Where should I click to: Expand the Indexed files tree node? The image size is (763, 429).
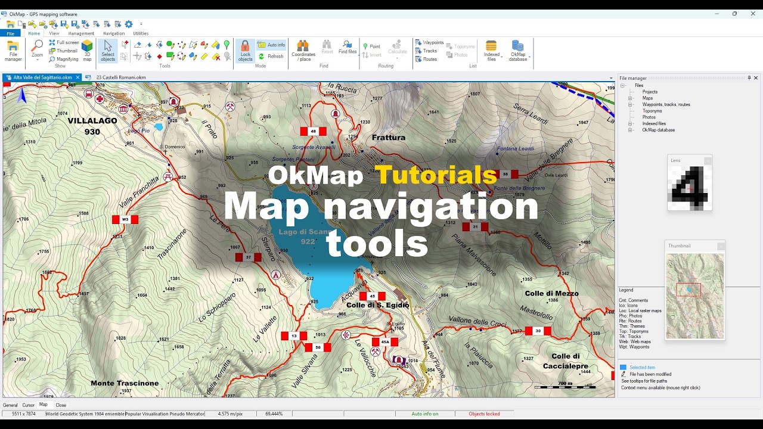point(630,124)
